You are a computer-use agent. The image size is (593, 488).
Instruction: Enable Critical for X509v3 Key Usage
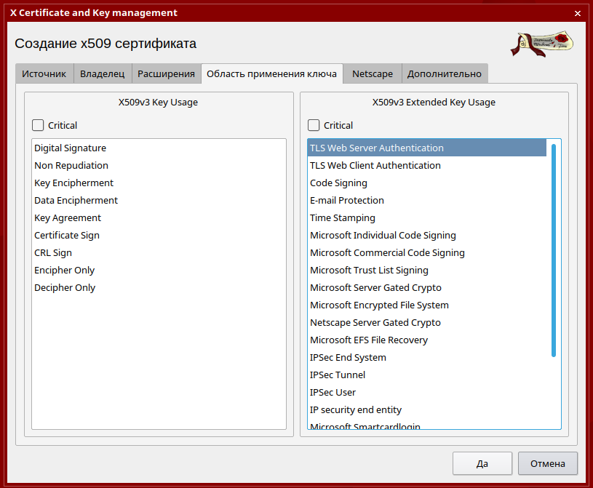[38, 125]
